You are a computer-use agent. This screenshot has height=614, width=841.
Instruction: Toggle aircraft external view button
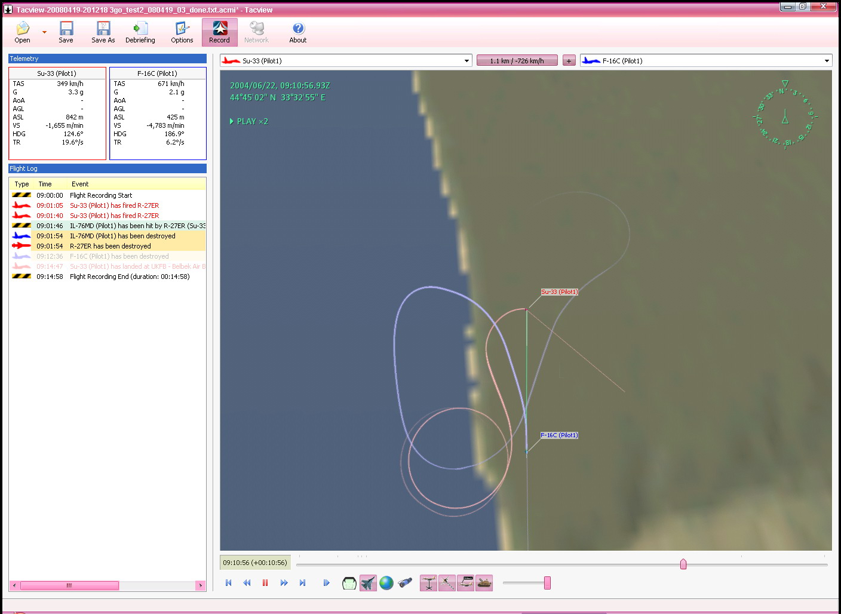click(368, 583)
